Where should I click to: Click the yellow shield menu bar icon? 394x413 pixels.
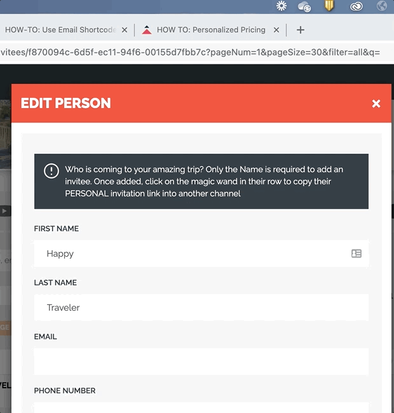[x=329, y=6]
